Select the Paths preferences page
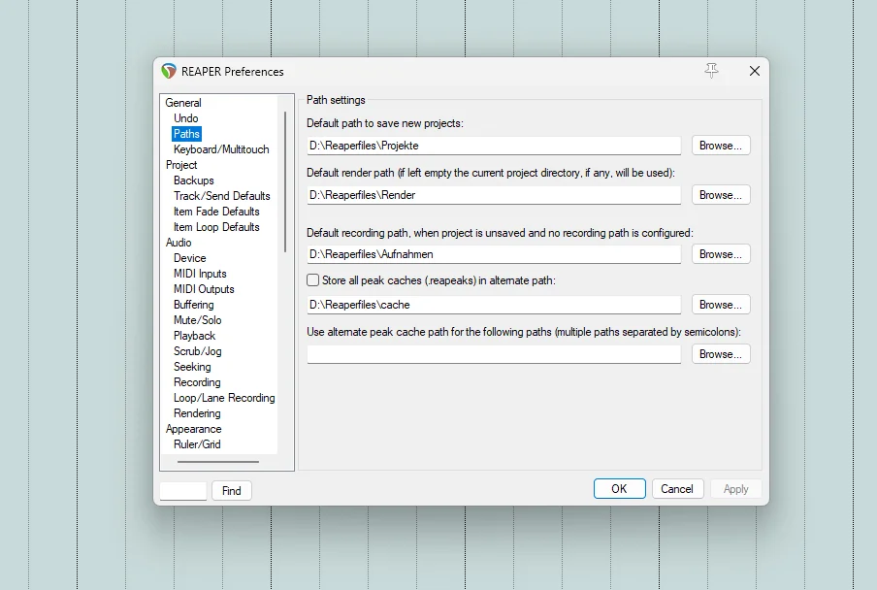Screen dimensions: 877x590 tap(186, 134)
